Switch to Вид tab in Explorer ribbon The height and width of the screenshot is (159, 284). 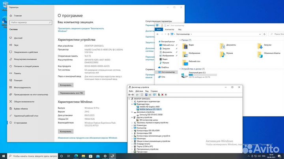180,29
